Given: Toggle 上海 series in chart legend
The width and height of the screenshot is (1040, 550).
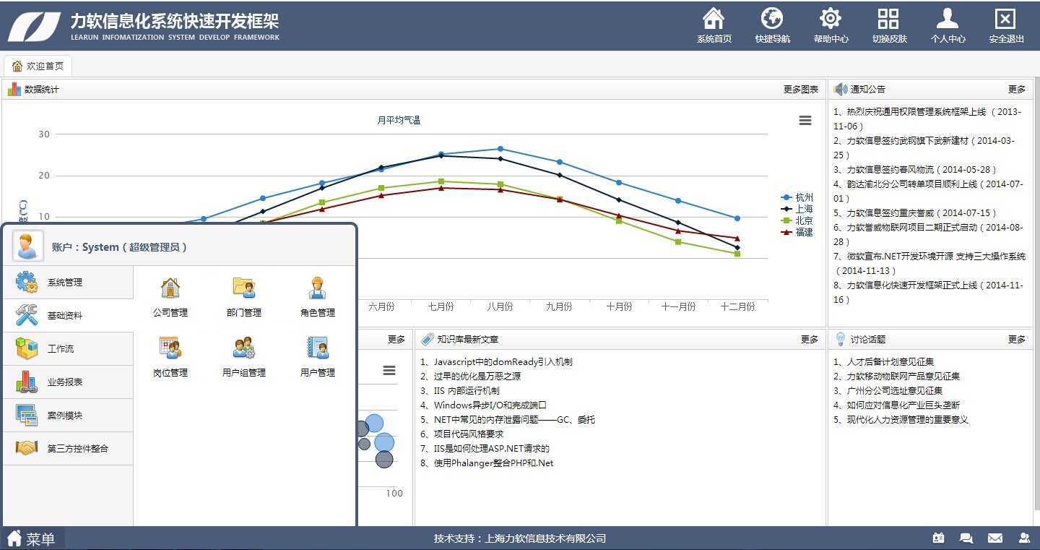Looking at the screenshot, I should (797, 209).
